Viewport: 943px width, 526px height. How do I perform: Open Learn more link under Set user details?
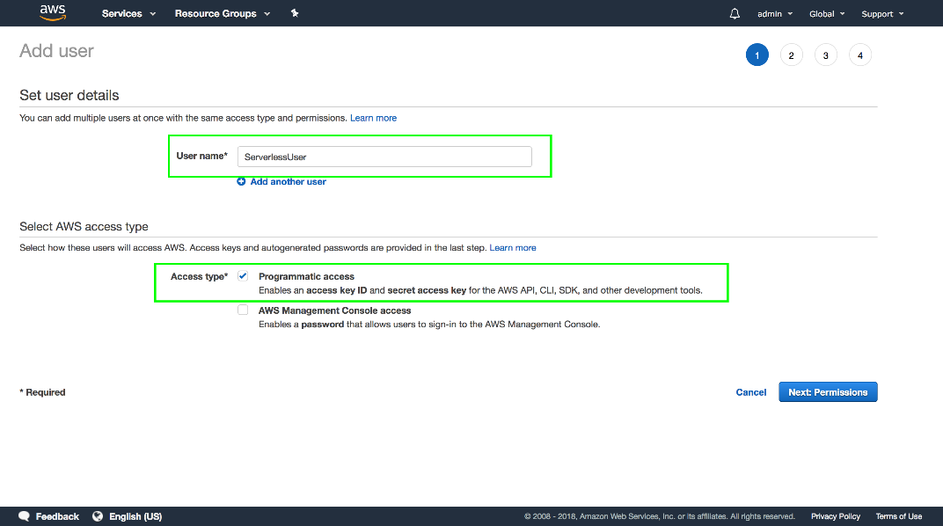(373, 118)
